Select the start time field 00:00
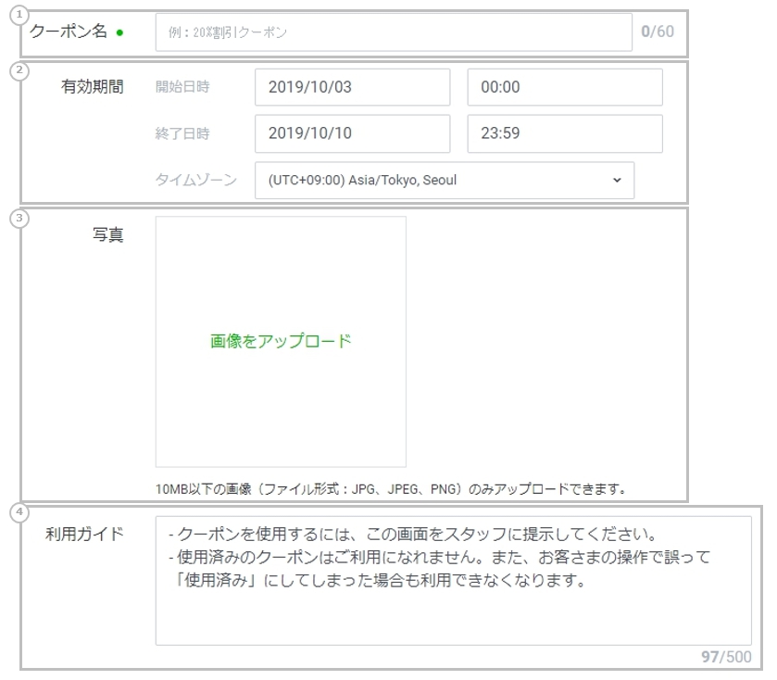 pyautogui.click(x=565, y=87)
